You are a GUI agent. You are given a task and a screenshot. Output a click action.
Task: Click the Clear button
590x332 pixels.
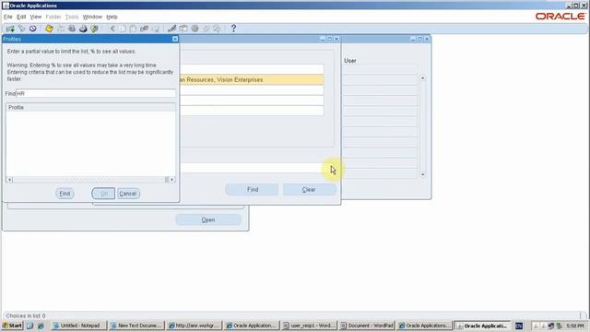[309, 189]
